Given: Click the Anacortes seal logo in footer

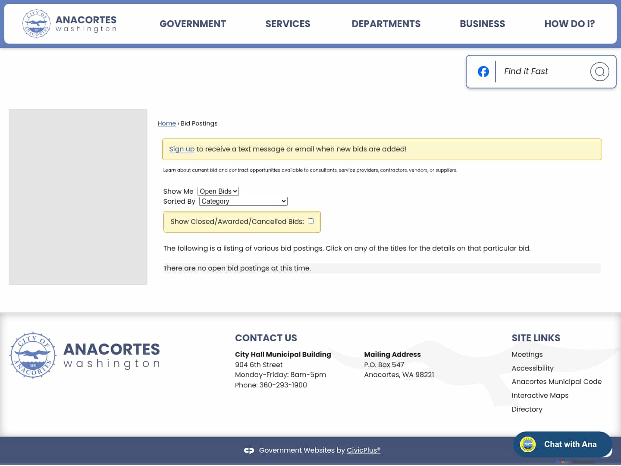Looking at the screenshot, I should coord(32,355).
